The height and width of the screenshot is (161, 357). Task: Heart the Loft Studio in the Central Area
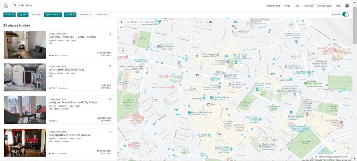tap(110, 66)
